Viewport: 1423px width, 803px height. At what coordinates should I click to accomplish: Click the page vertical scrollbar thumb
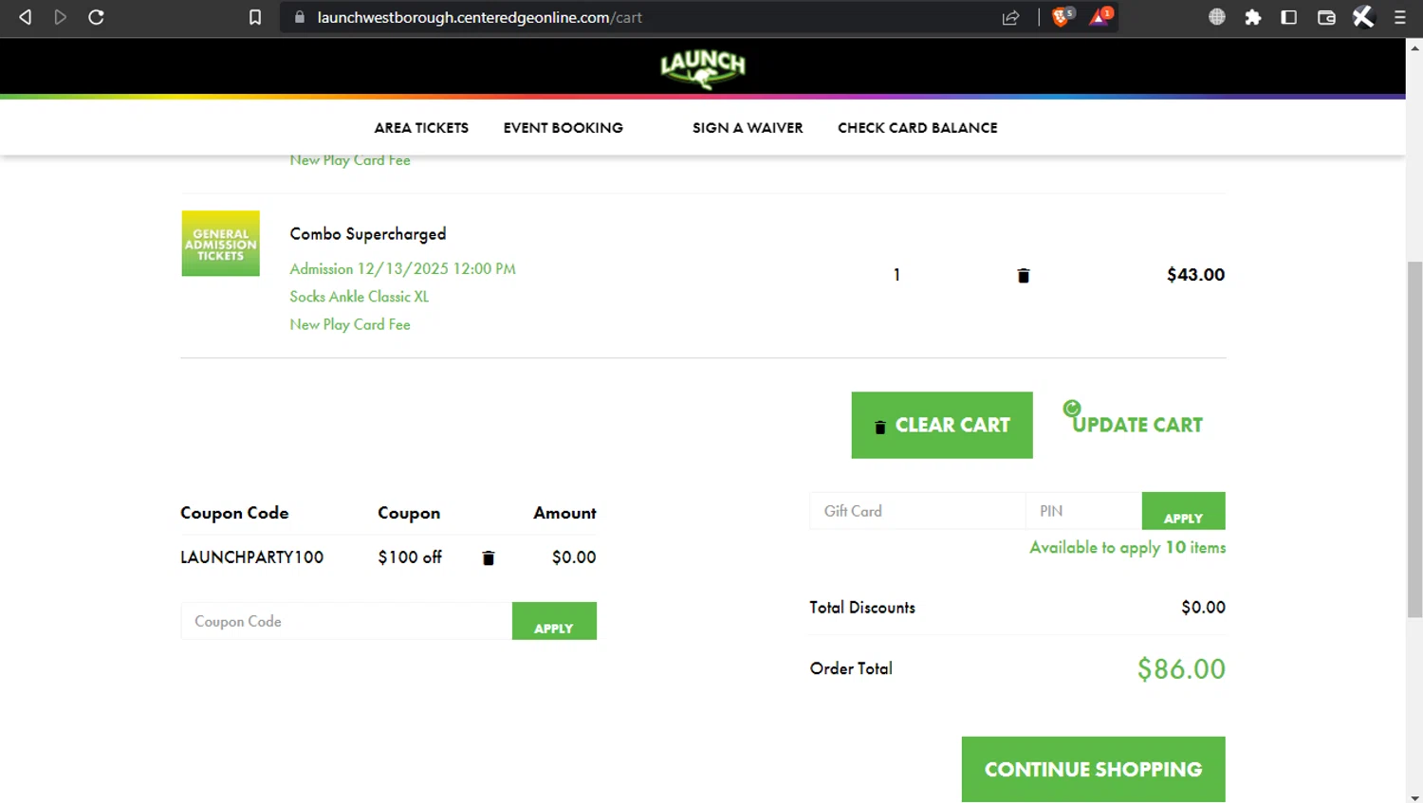(1414, 440)
